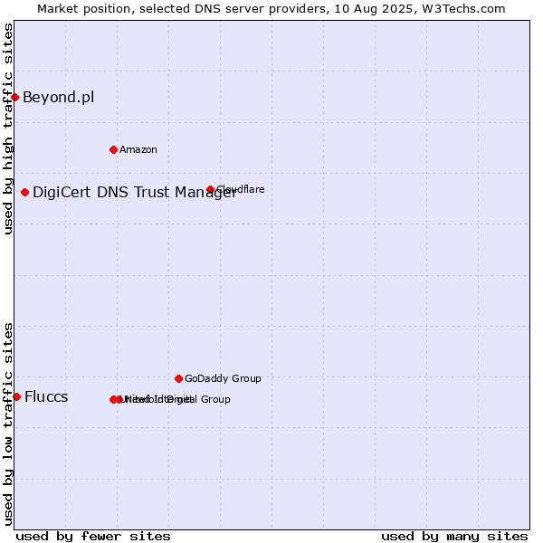
Task: Click the 'used by many sites' axis label
Action: pyautogui.click(x=454, y=537)
